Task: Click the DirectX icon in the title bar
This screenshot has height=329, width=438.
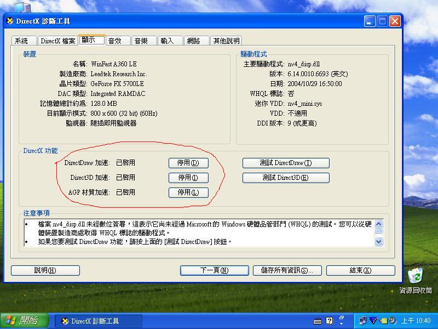Action: [10, 21]
